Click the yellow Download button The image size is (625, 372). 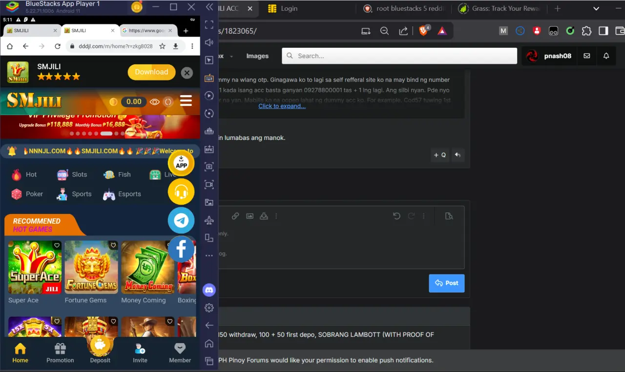coord(151,72)
